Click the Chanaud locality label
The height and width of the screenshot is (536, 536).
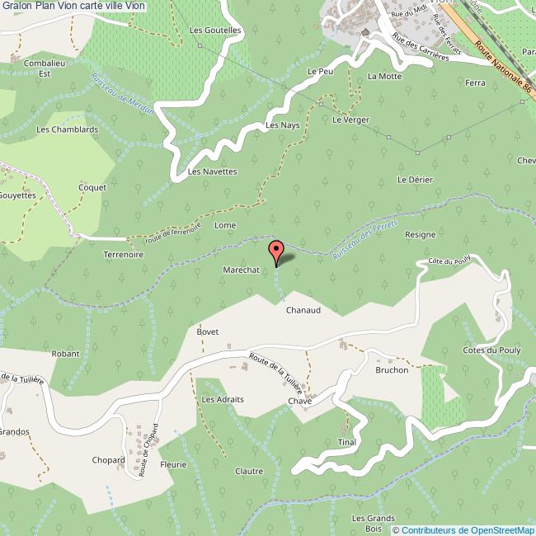[303, 310]
